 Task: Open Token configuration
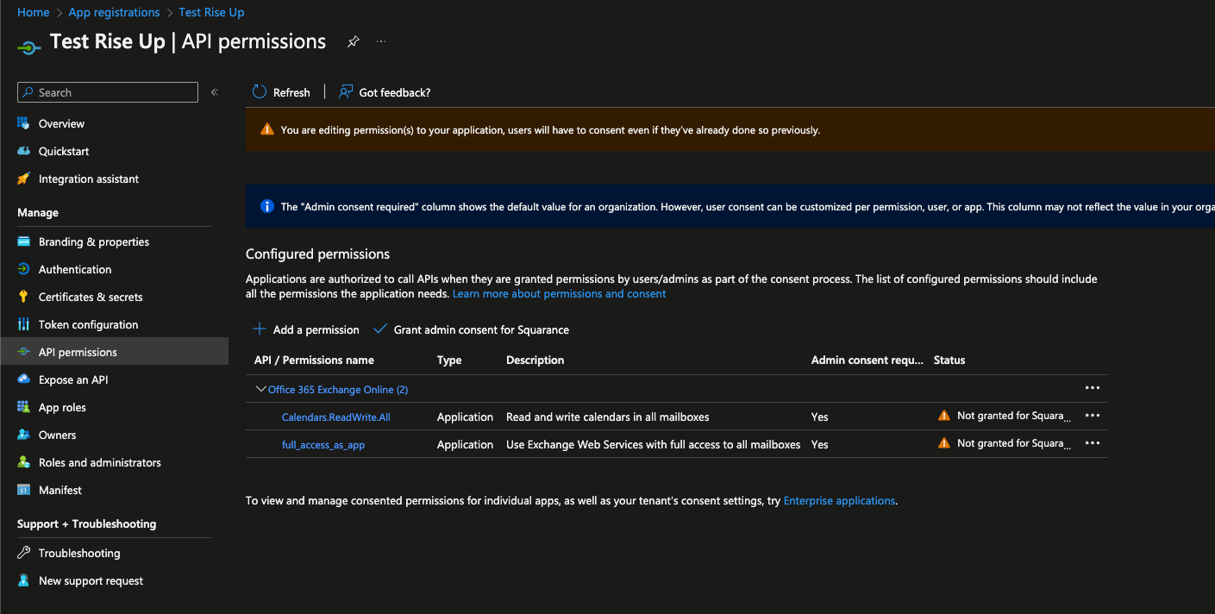point(89,324)
